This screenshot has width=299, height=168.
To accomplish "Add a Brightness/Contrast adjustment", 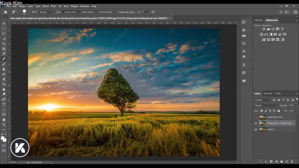I will 263,29.
